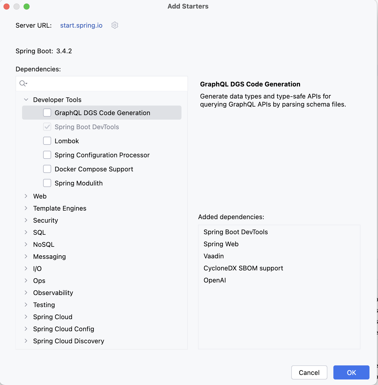Image resolution: width=378 pixels, height=385 pixels.
Task: Expand the NoSQL category chevron
Action: pos(26,244)
